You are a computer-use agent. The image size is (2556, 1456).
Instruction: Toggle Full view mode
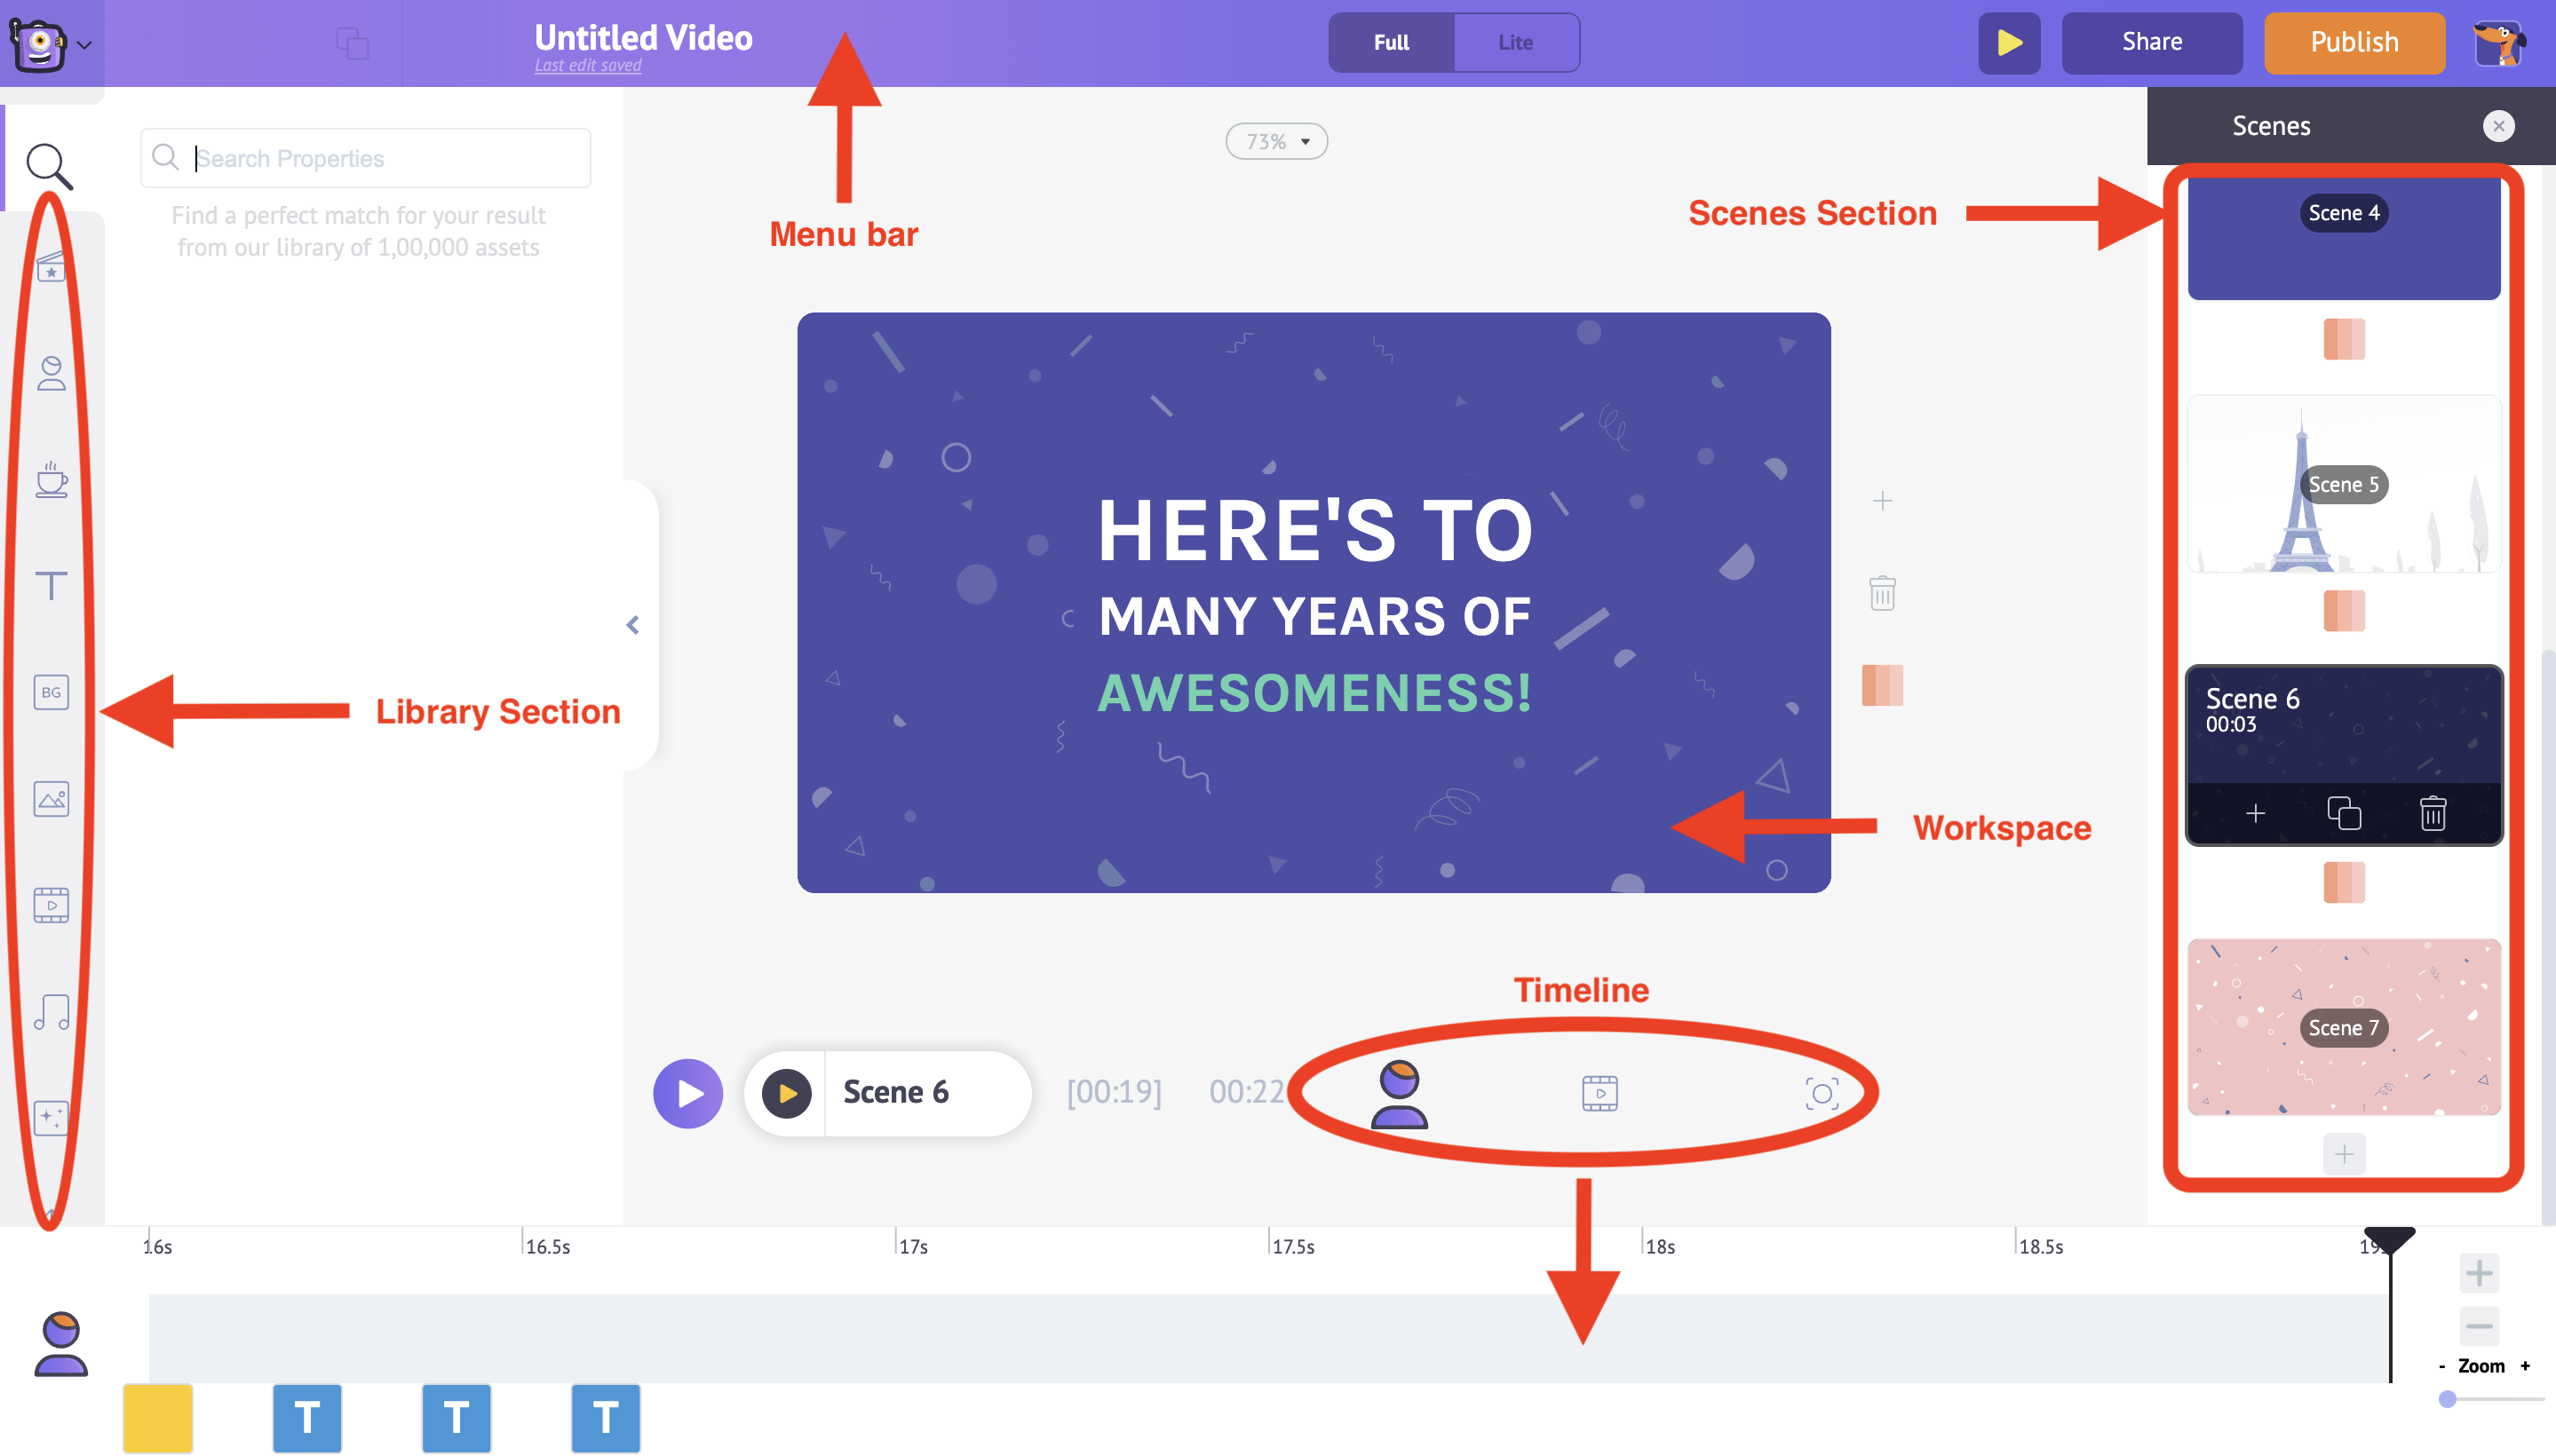[x=1392, y=40]
